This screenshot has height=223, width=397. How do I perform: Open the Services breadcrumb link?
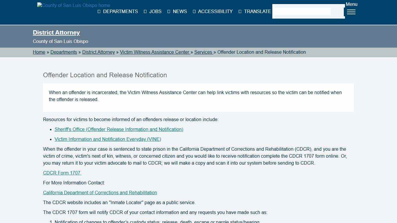[203, 52]
